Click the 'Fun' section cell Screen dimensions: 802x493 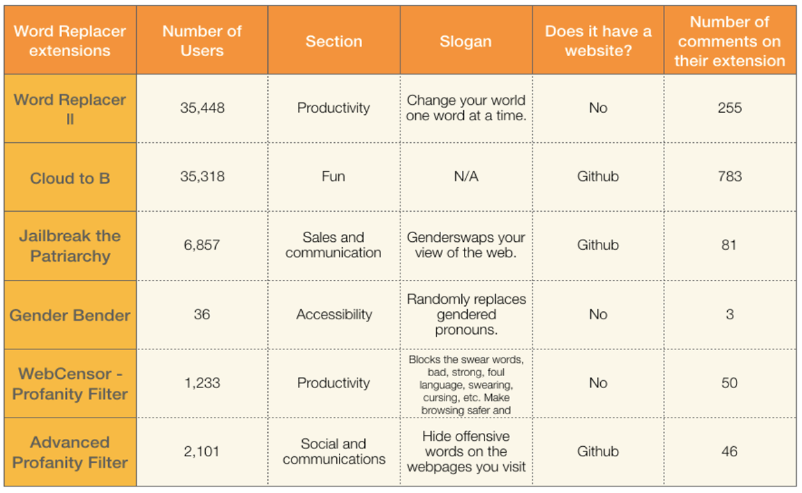(333, 177)
